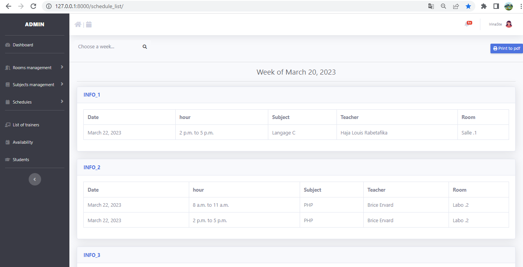523x267 pixels.
Task: Click the INFO_2 Room column header
Action: pyautogui.click(x=479, y=190)
